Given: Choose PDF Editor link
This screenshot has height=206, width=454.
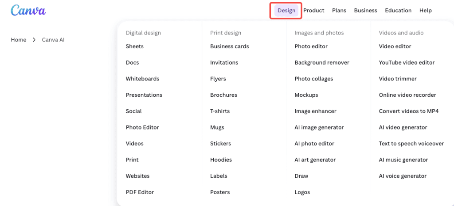Looking at the screenshot, I should (140, 192).
